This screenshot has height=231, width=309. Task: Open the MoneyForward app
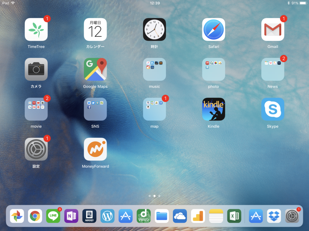(95, 149)
